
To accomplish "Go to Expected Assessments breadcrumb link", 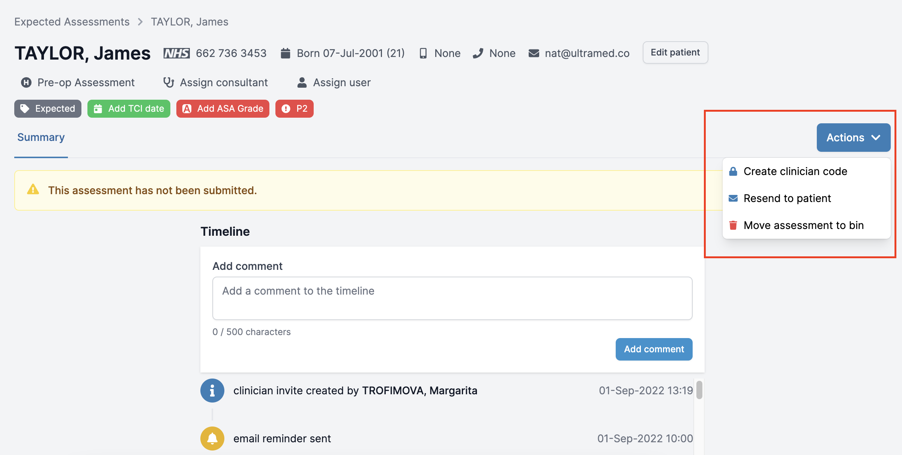I will coord(72,22).
